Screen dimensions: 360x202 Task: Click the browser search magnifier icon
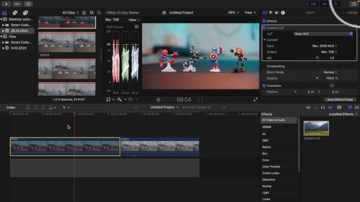[x=99, y=13]
